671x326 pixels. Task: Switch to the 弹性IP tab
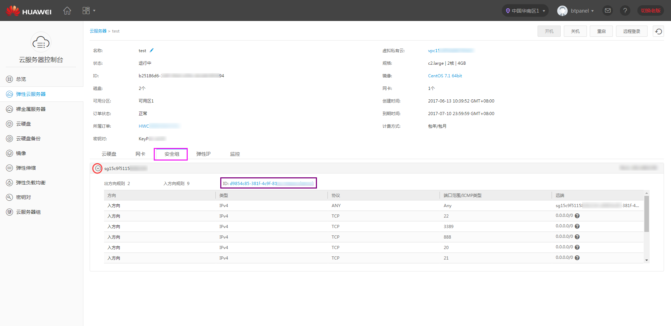click(203, 154)
